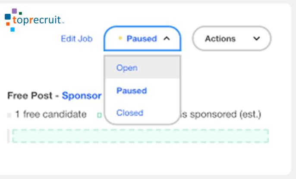Click the green dashed sponsored progress bar
Viewport: 296px width, 179px height.
141,136
